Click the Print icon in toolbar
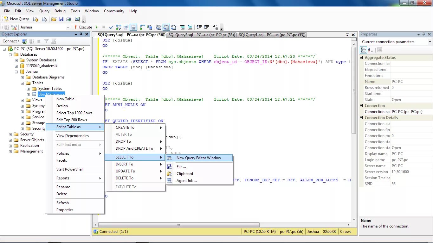433x243 pixels. (68, 19)
